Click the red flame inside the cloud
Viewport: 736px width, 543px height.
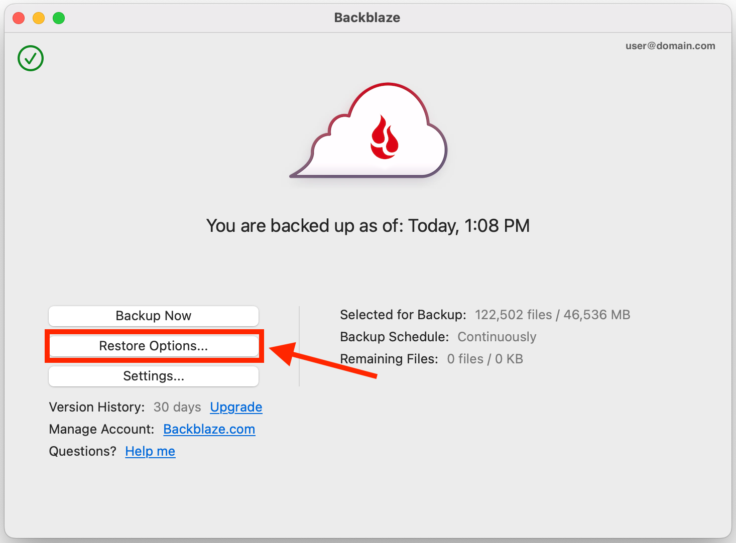click(x=385, y=135)
